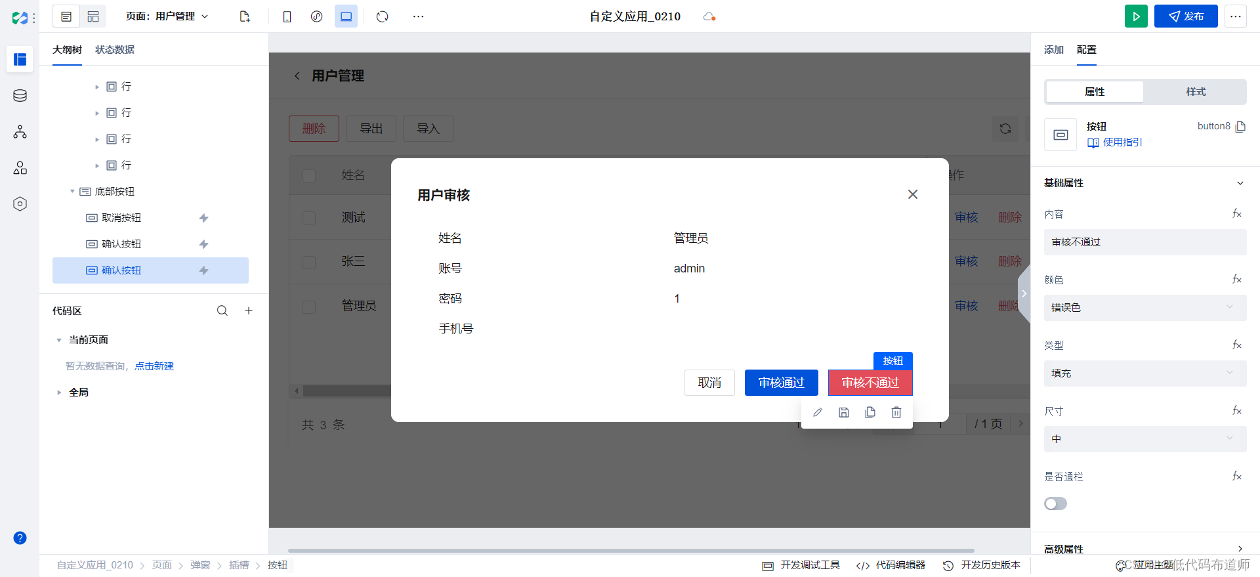Close the 用户审核 dialog

[913, 194]
